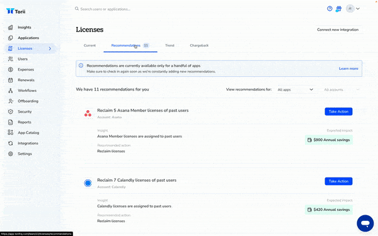Viewport: 378px width, 236px height.
Task: Click savings icon beside $420 Annual savings
Action: point(309,210)
